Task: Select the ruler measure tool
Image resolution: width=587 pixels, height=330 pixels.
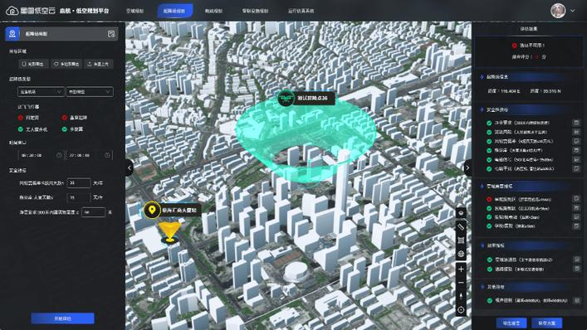Action: [461, 226]
